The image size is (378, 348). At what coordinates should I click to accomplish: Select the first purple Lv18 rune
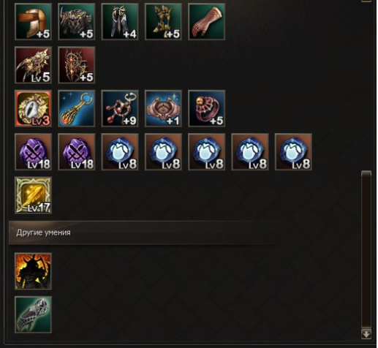point(33,152)
